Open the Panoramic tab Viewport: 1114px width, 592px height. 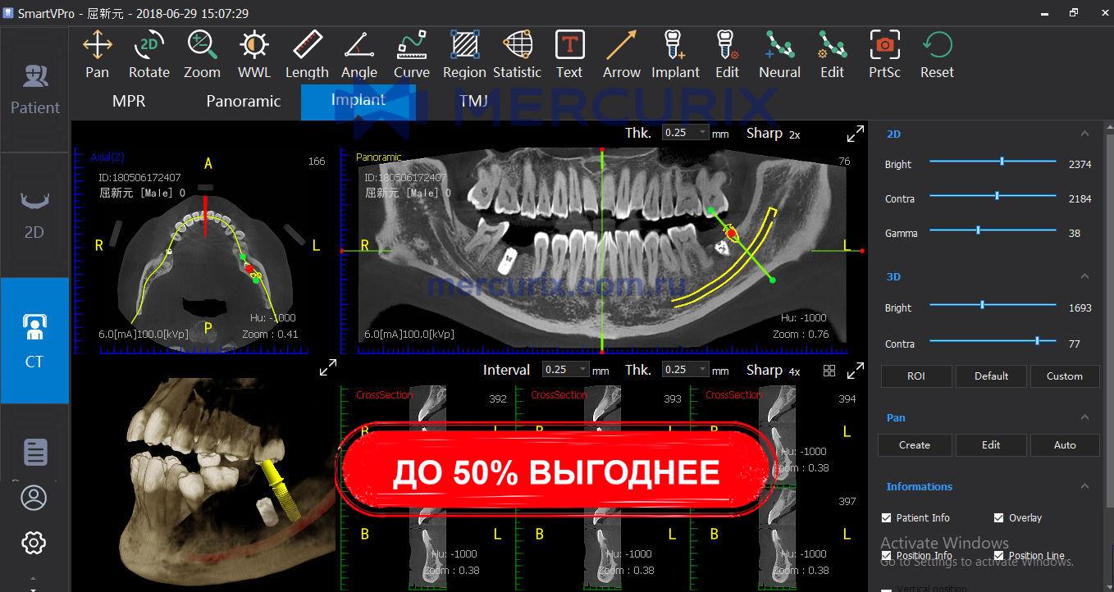click(x=243, y=101)
